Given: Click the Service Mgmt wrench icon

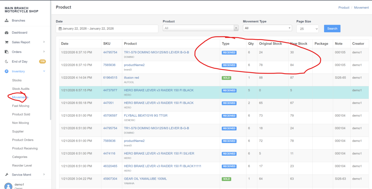Looking at the screenshot, I should coord(7,175).
